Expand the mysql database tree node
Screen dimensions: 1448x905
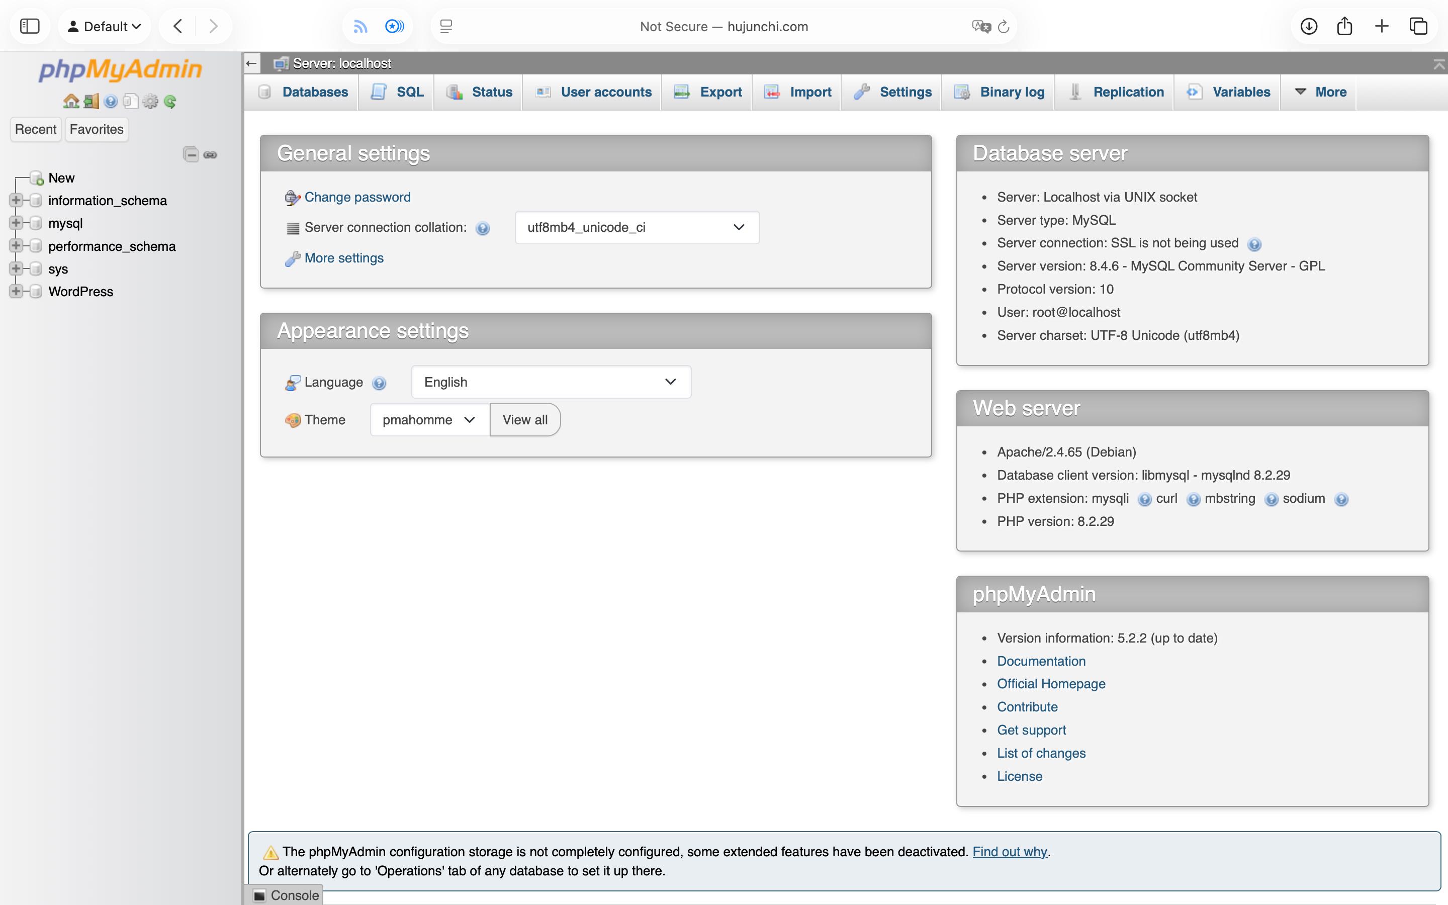tap(16, 223)
